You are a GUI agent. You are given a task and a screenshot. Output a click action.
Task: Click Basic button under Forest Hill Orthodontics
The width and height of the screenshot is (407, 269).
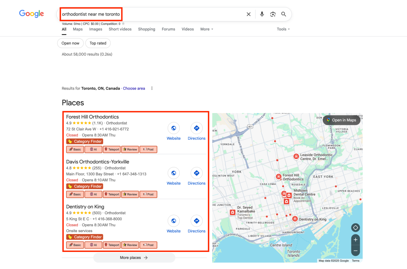(75, 149)
